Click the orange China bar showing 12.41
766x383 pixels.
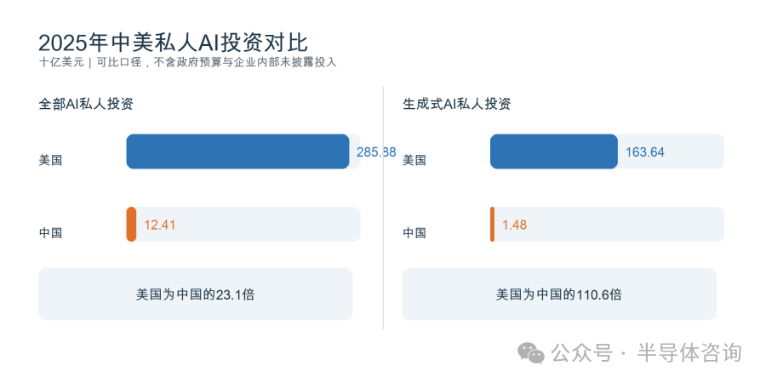131,224
